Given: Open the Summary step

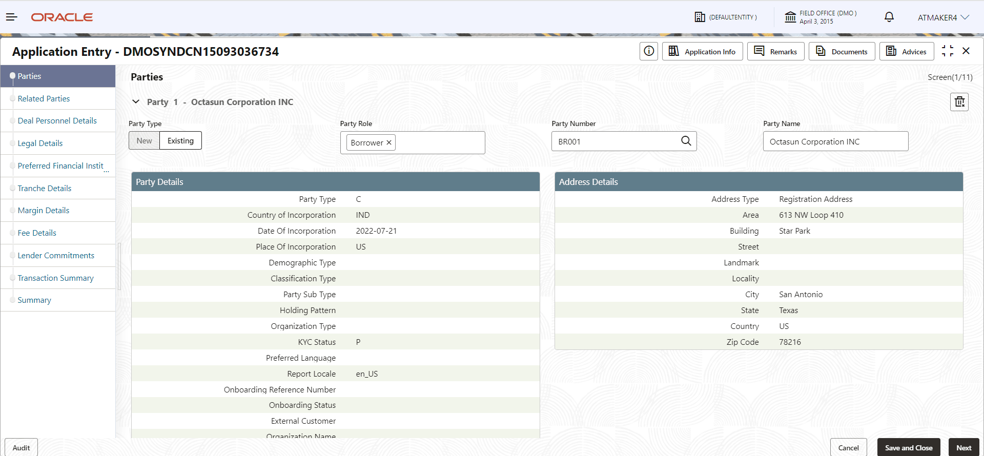Looking at the screenshot, I should click(x=58, y=300).
